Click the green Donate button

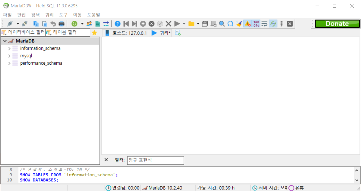[x=337, y=24]
